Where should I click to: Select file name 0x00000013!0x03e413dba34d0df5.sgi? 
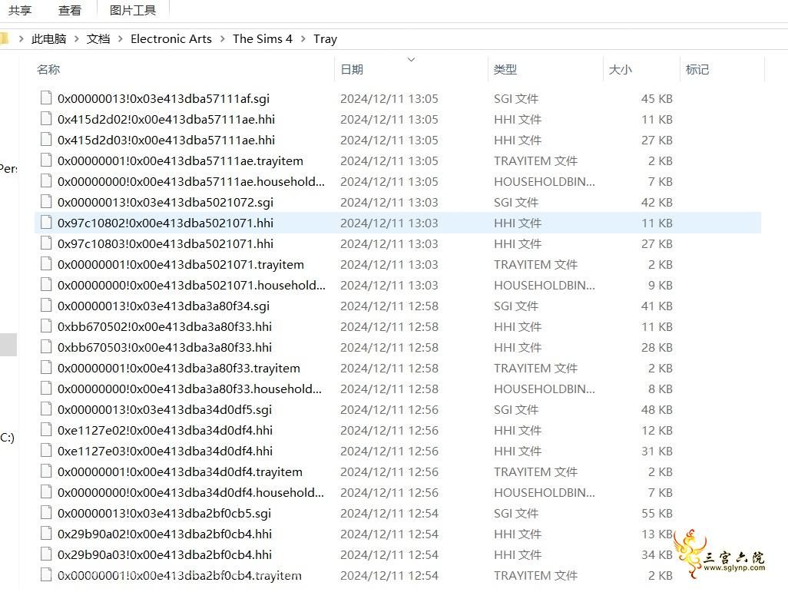tap(164, 409)
